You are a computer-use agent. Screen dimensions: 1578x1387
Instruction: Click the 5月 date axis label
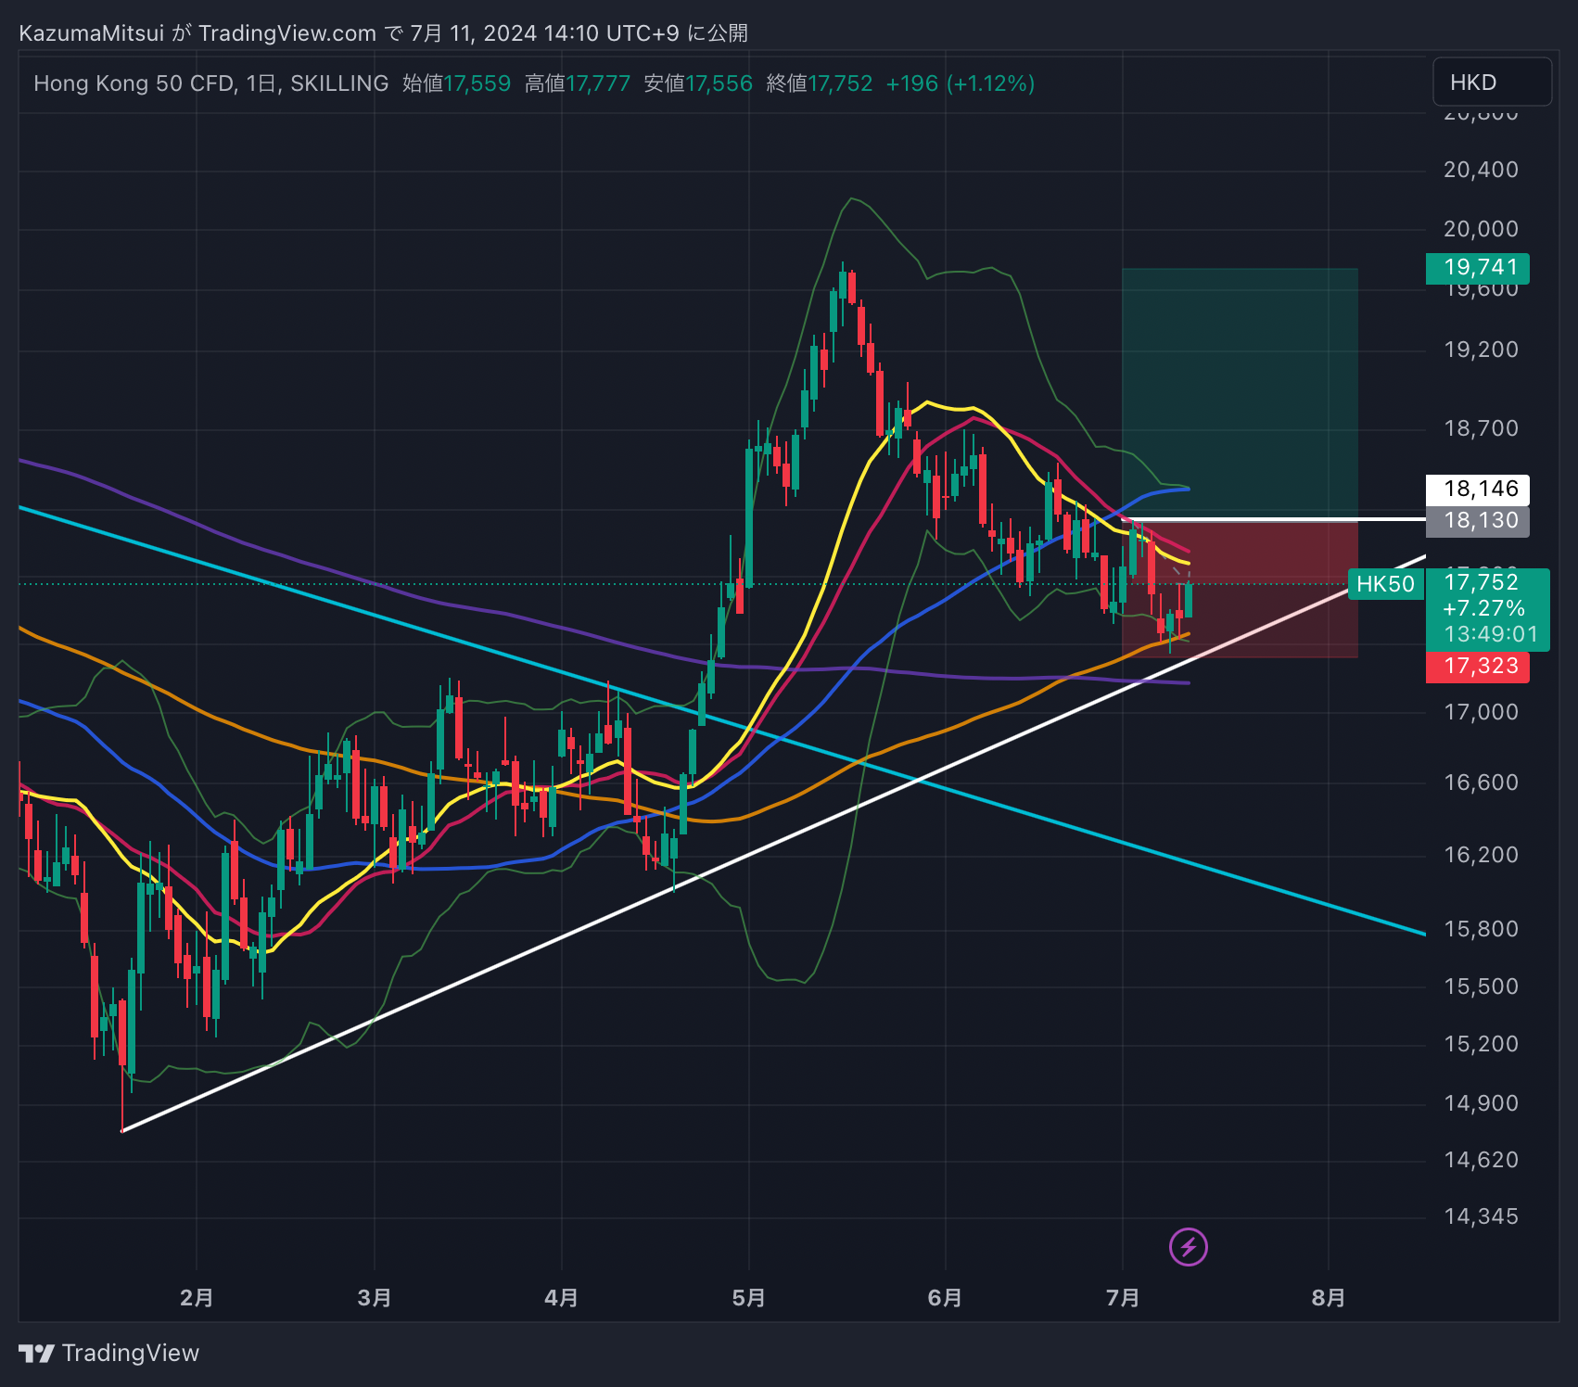(x=749, y=1297)
